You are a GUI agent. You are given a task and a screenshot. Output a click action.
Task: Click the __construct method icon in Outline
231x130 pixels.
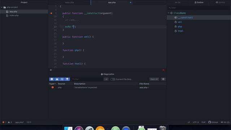click(x=176, y=18)
